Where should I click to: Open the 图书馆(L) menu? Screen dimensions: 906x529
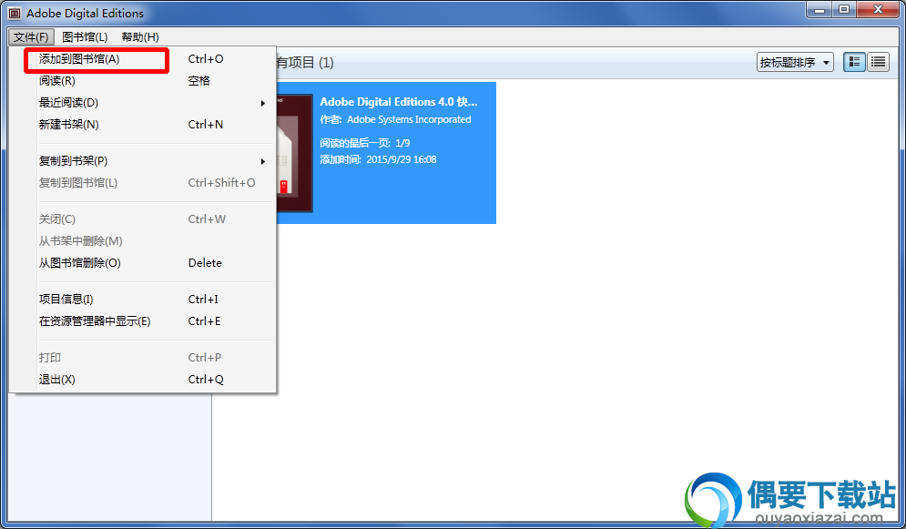[85, 37]
